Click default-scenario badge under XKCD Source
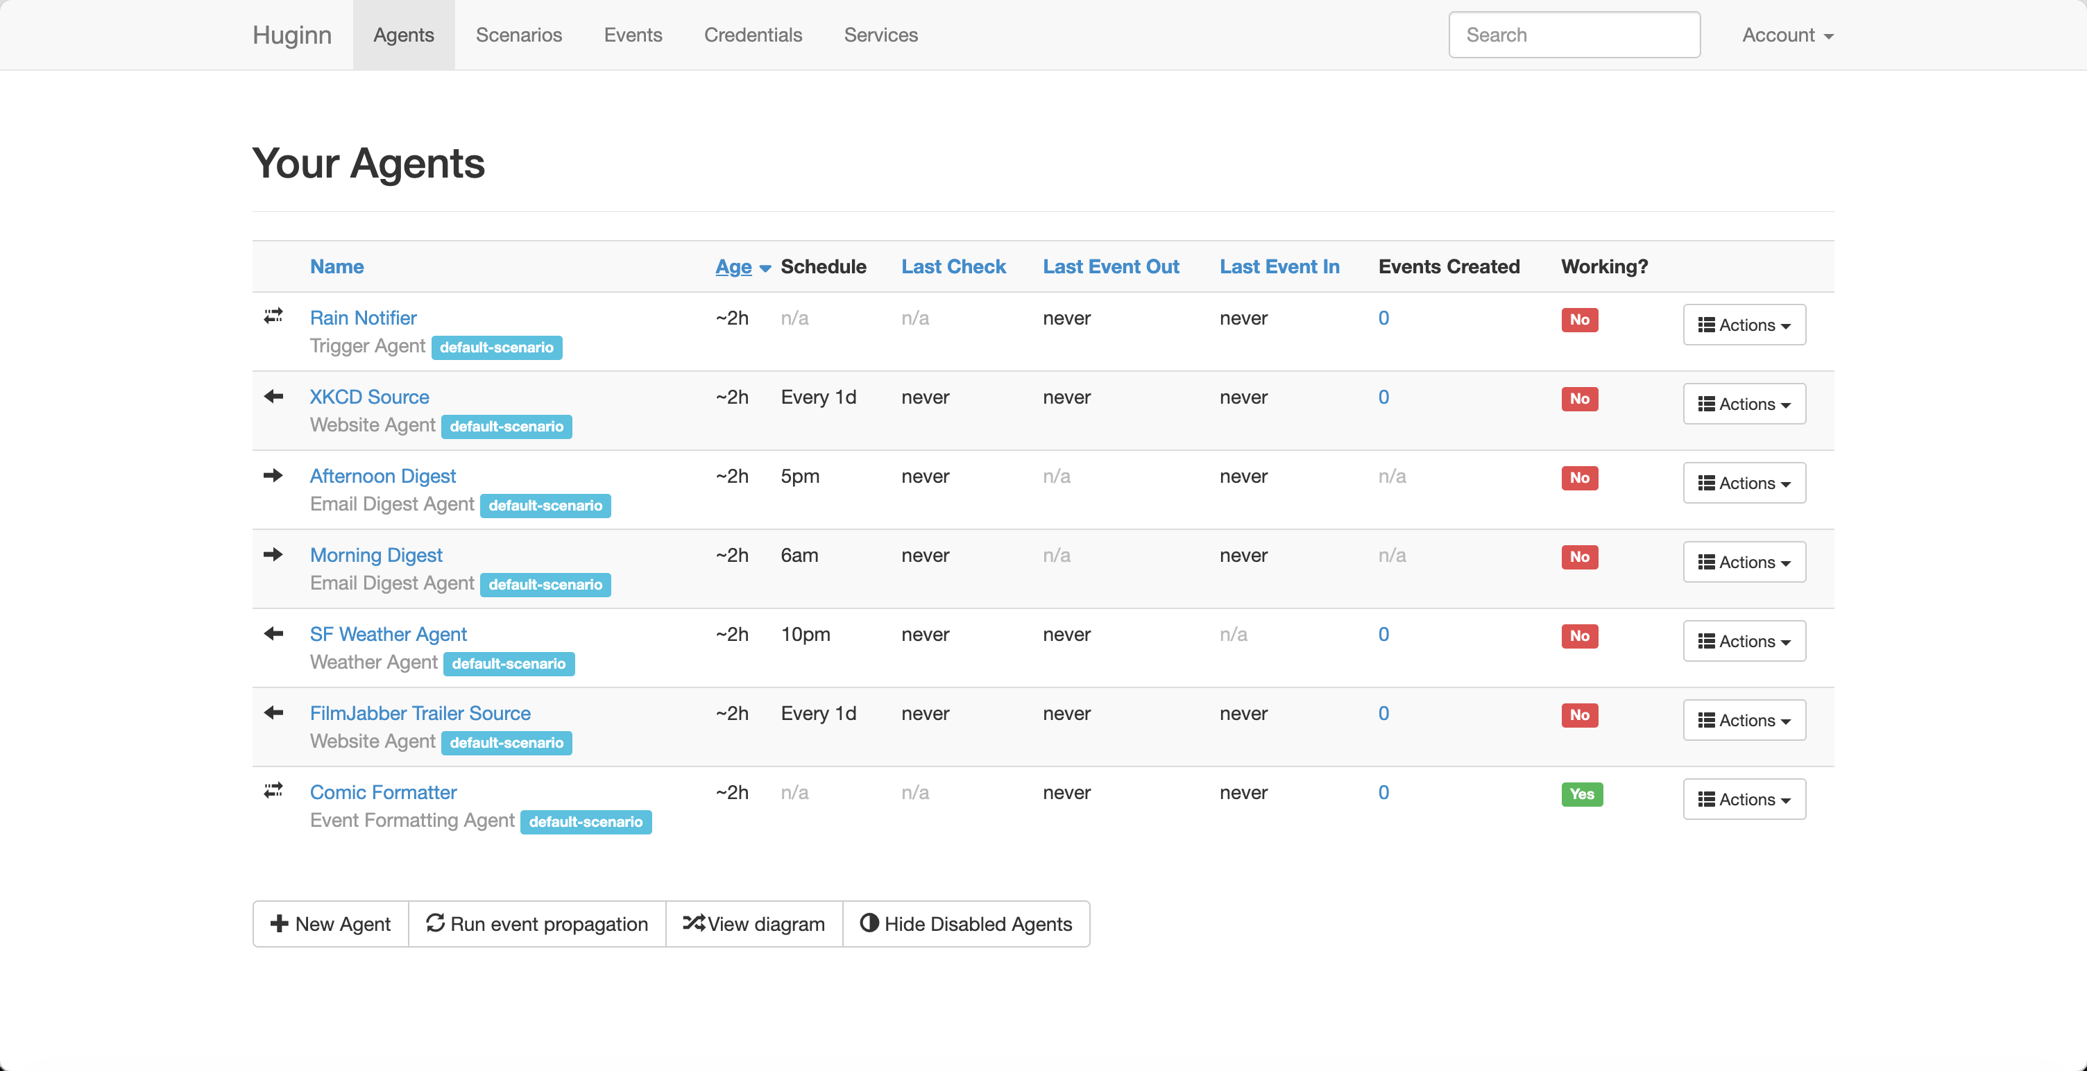 point(506,426)
